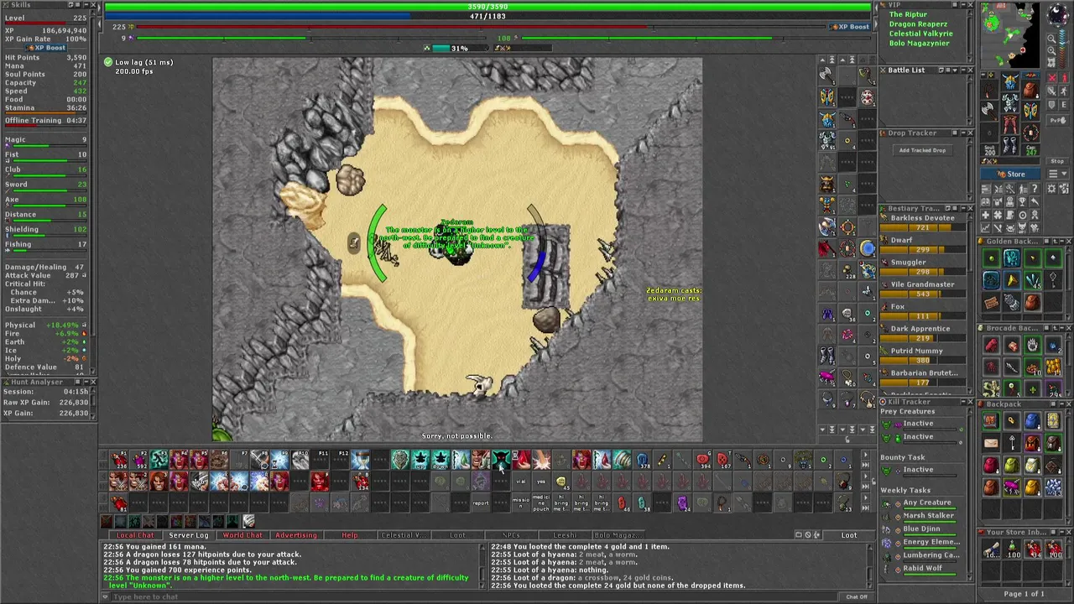1074x604 pixels.
Task: Open the hamburger menu dropdown beside Store
Action: pyautogui.click(x=1057, y=174)
